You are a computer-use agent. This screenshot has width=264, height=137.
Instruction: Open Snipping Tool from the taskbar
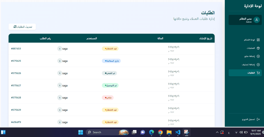[x=187, y=132]
